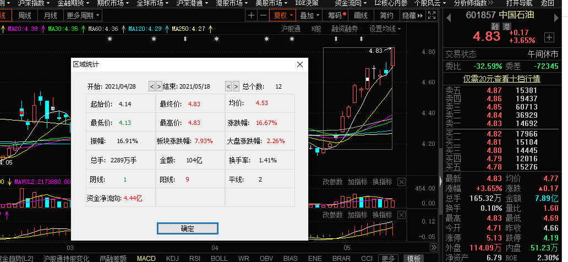568x262 pixels.
Task: Select the 两融差额 bottom tab
Action: 113,258
